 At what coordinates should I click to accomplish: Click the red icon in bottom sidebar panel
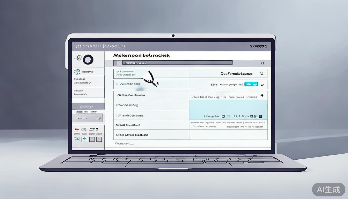click(x=77, y=130)
